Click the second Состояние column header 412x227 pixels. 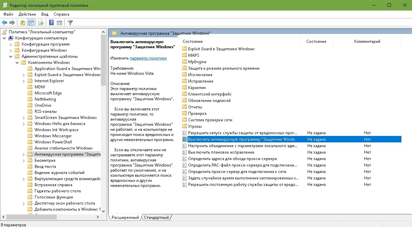point(316,41)
